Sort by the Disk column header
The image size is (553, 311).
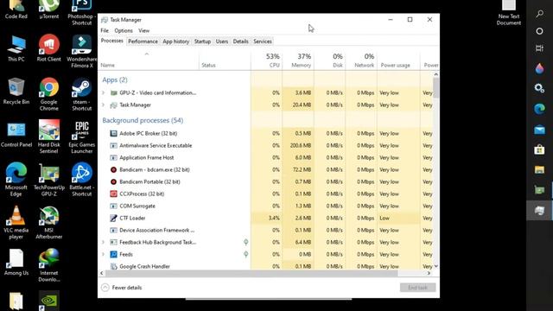pos(329,60)
